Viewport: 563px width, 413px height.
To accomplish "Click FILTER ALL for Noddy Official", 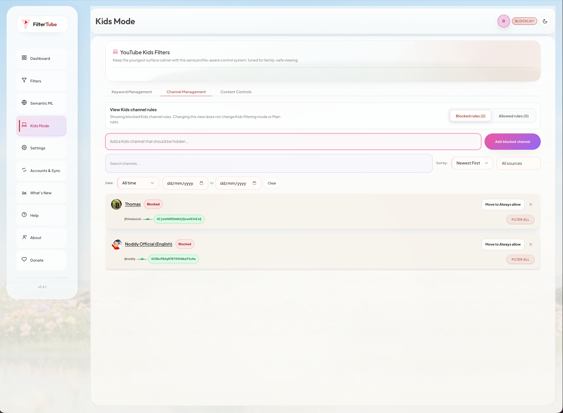I will [520, 260].
